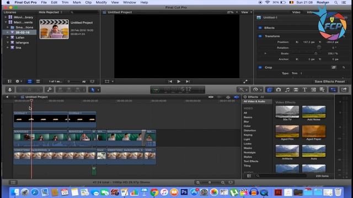Open the Themes browser icon
This screenshot has height=198, width=353.
(322, 90)
